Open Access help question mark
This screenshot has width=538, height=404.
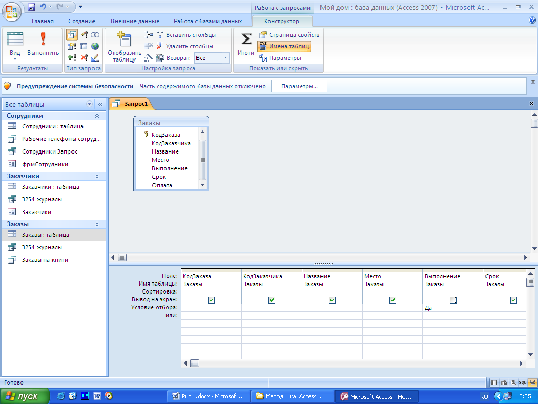point(532,21)
